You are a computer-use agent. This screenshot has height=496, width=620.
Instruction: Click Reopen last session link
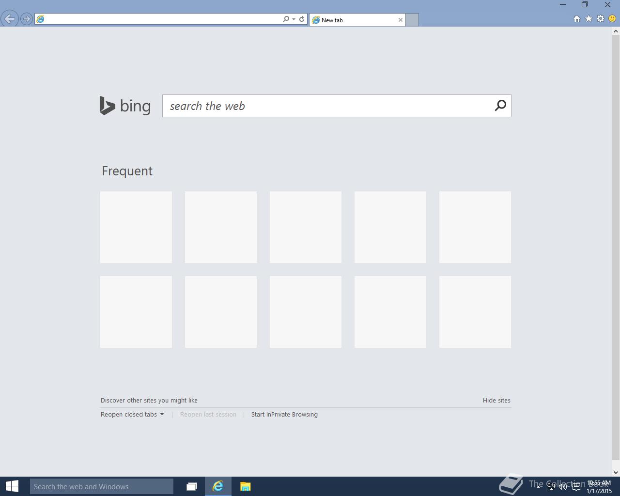(x=208, y=414)
